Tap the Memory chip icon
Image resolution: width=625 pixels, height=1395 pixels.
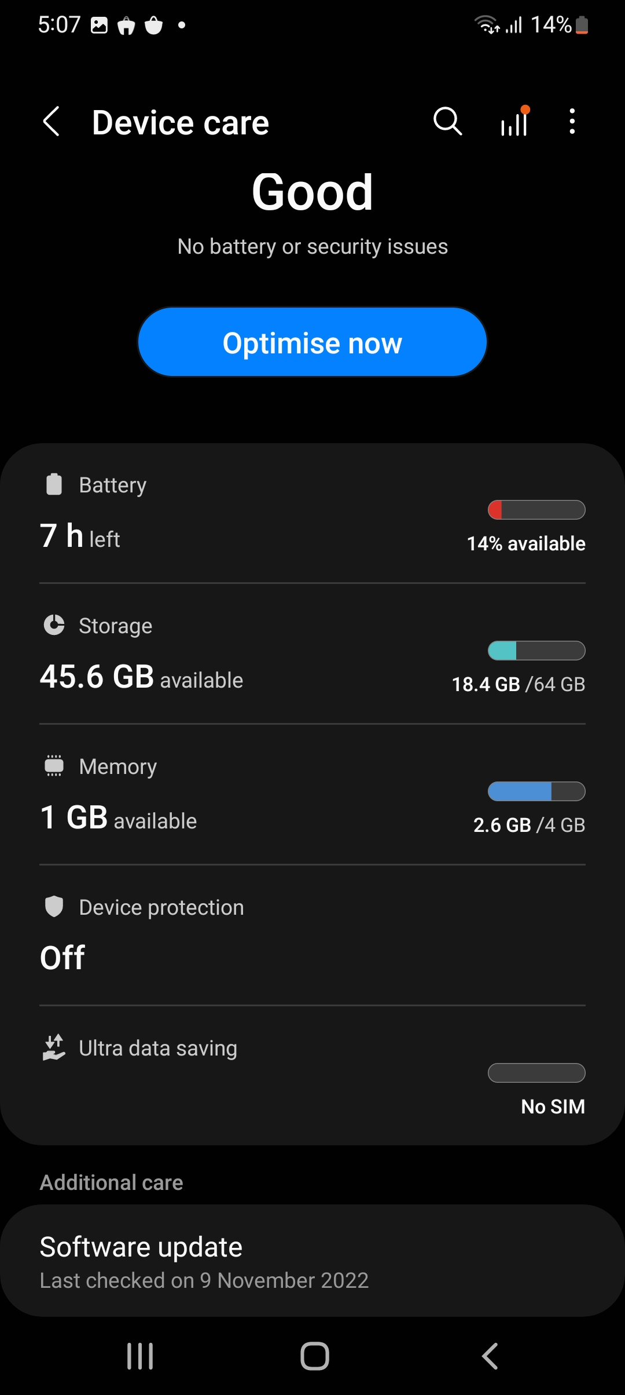[54, 766]
